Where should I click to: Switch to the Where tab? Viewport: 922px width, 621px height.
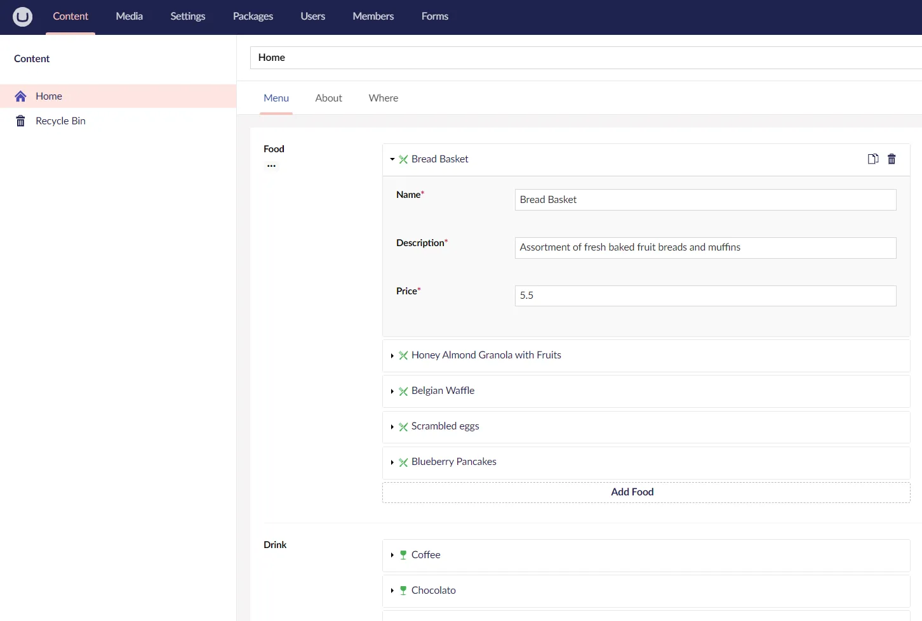pyautogui.click(x=384, y=98)
